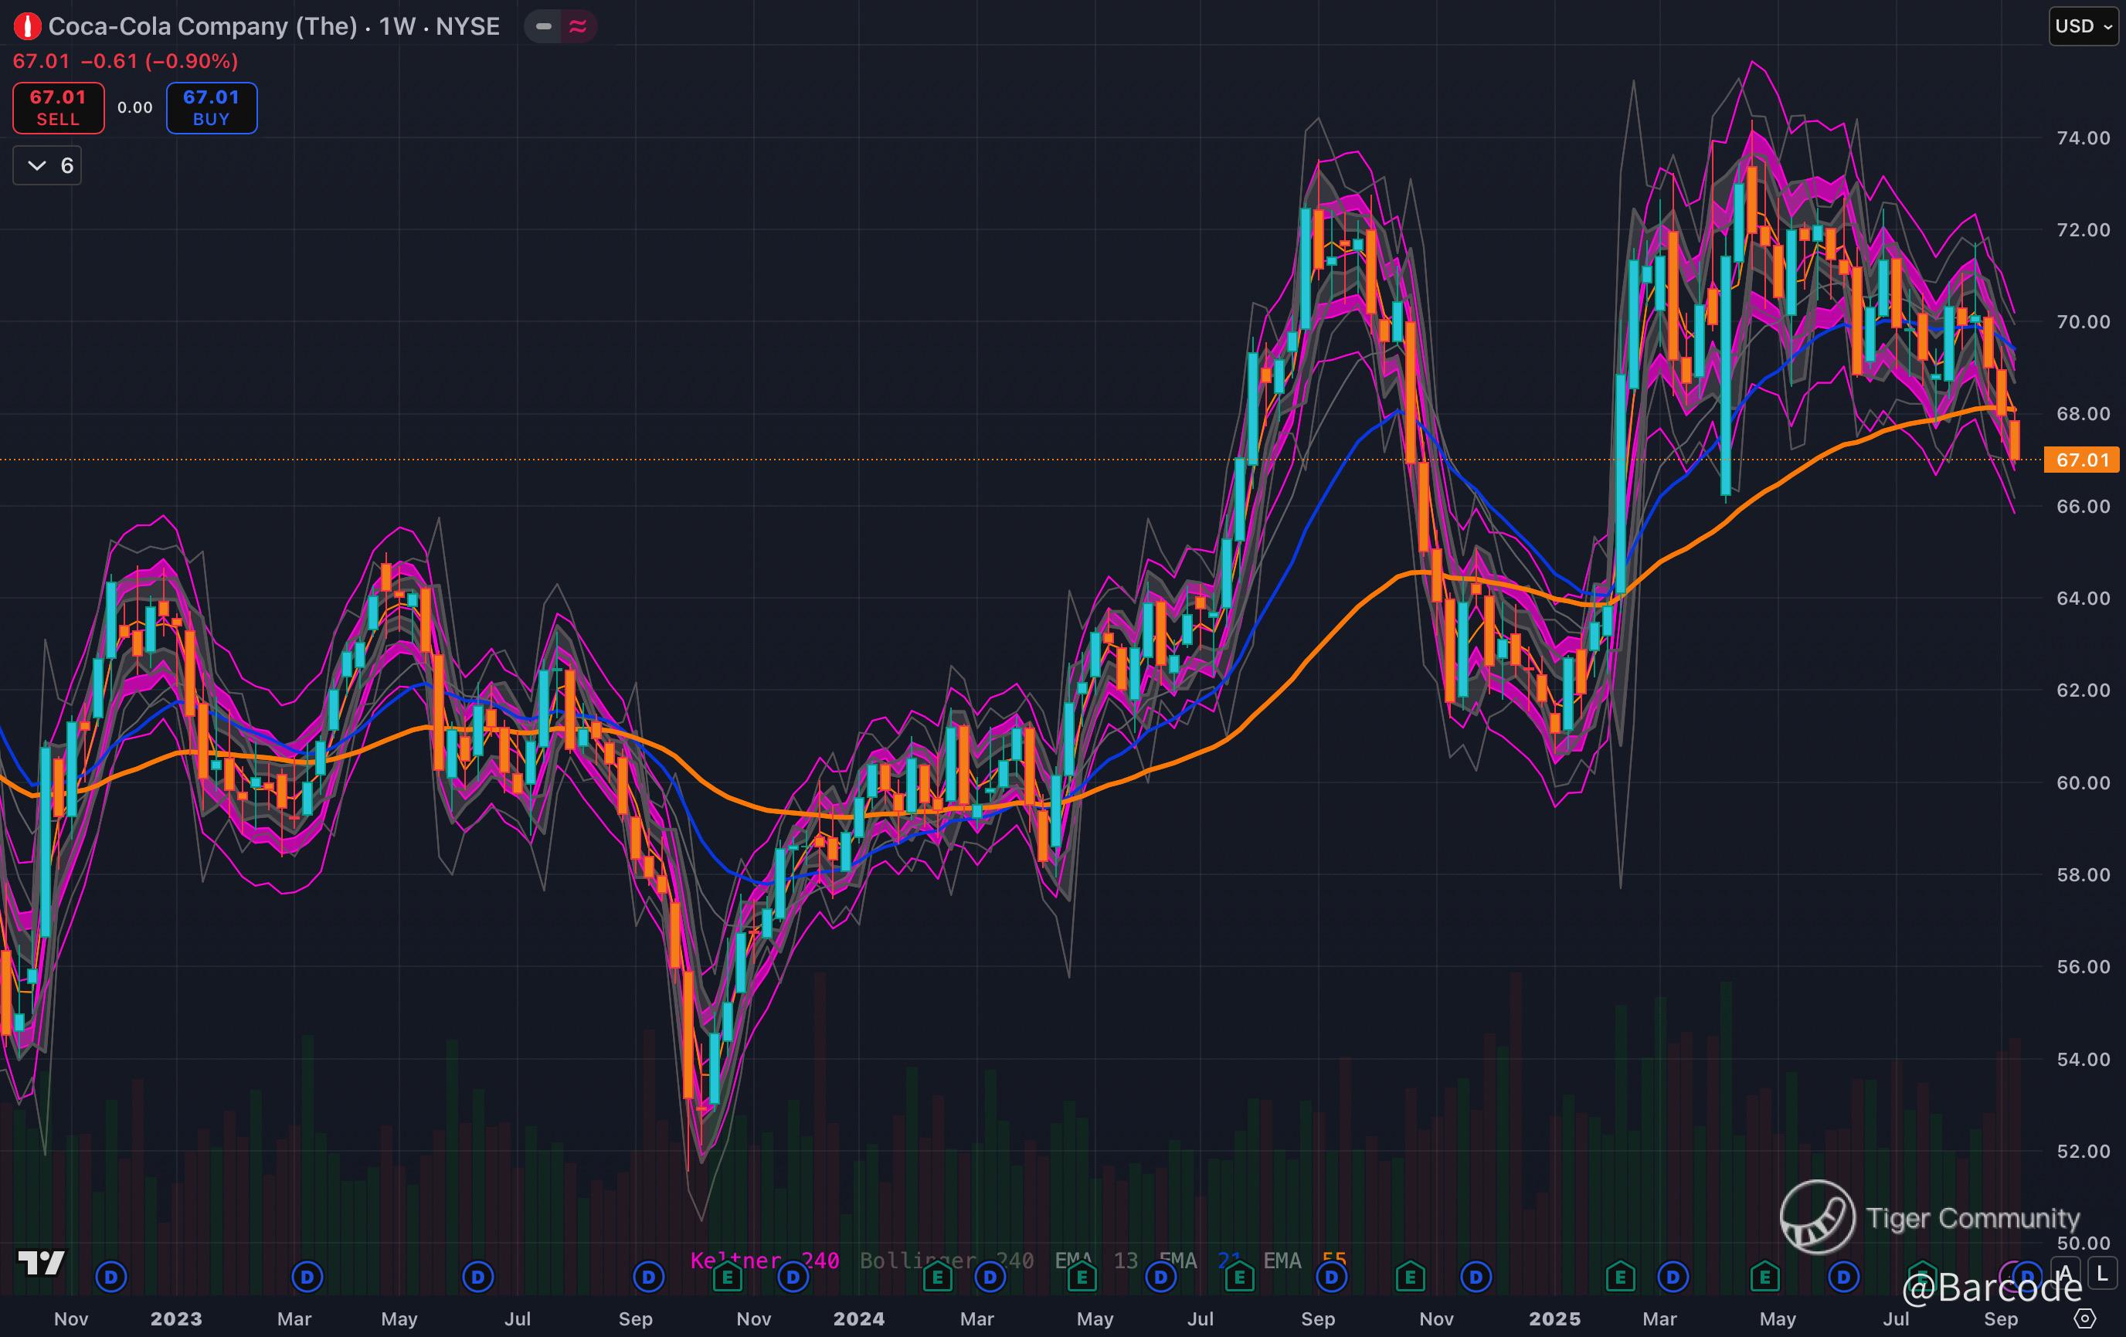Click the orange 67.01 price label on axis
The width and height of the screenshot is (2126, 1337).
(x=2081, y=460)
